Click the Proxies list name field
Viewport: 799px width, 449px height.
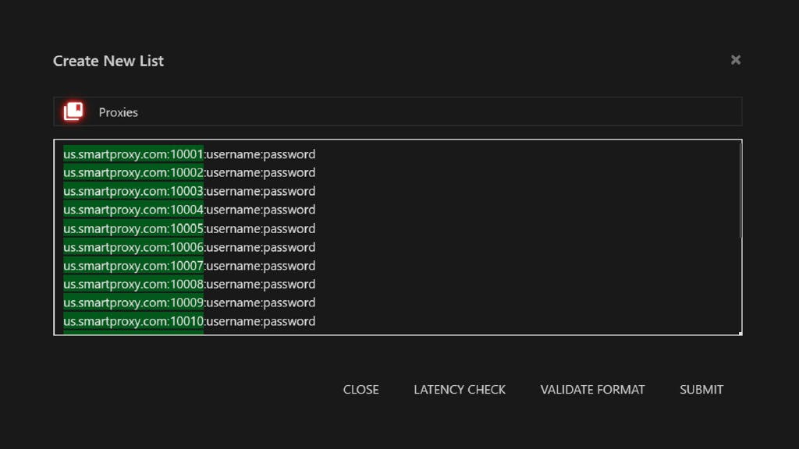[x=397, y=111]
